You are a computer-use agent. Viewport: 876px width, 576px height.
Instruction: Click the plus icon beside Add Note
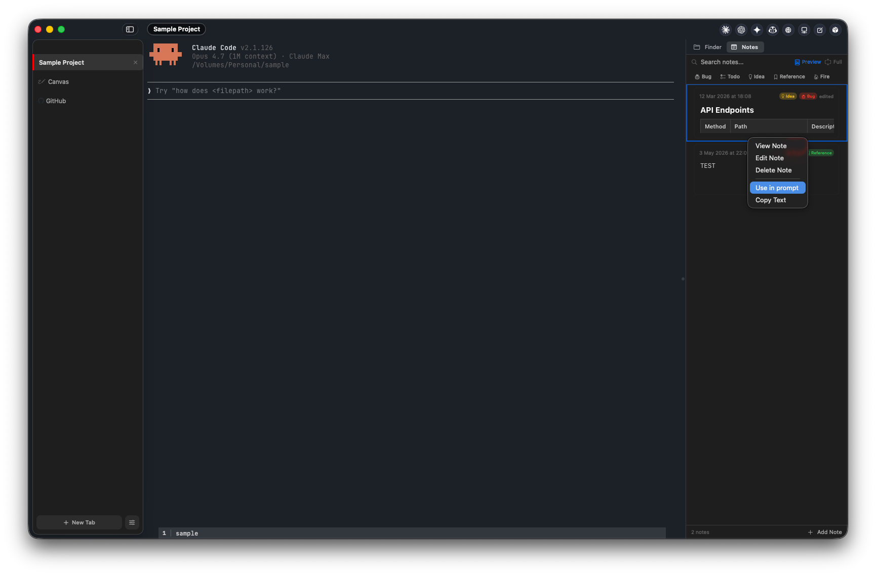[810, 532]
